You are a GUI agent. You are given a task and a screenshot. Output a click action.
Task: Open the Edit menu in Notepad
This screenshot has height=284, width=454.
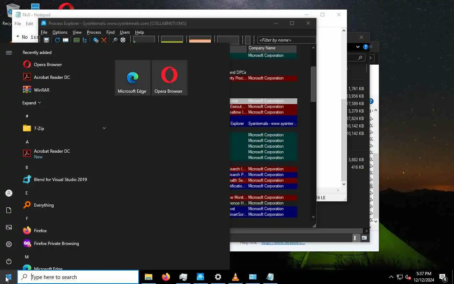29,24
